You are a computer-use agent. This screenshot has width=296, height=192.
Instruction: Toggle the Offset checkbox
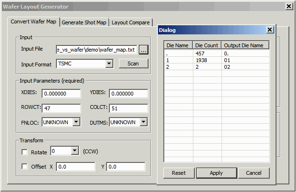click(25, 167)
